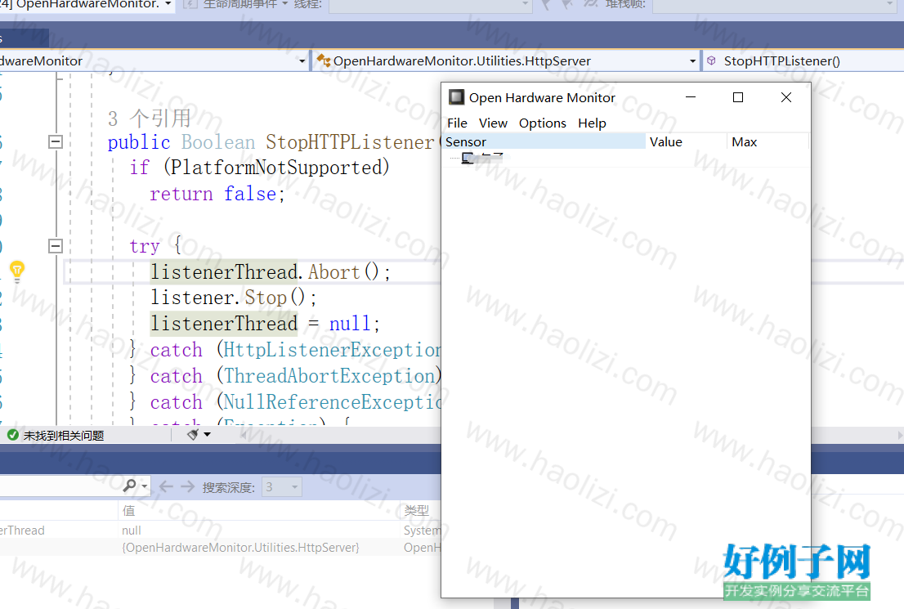
Task: Open the View menu in Open Hardware Monitor
Action: pos(493,123)
